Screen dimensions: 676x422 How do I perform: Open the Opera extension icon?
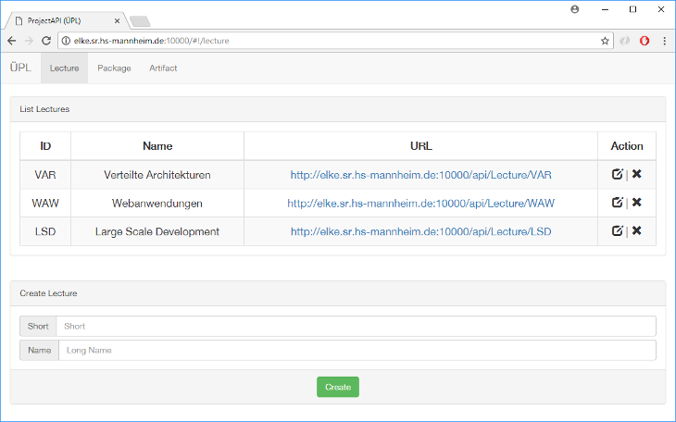tap(645, 41)
